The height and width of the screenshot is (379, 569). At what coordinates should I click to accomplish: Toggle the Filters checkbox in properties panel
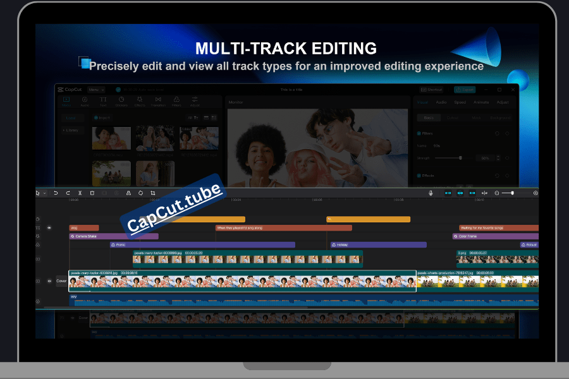419,133
